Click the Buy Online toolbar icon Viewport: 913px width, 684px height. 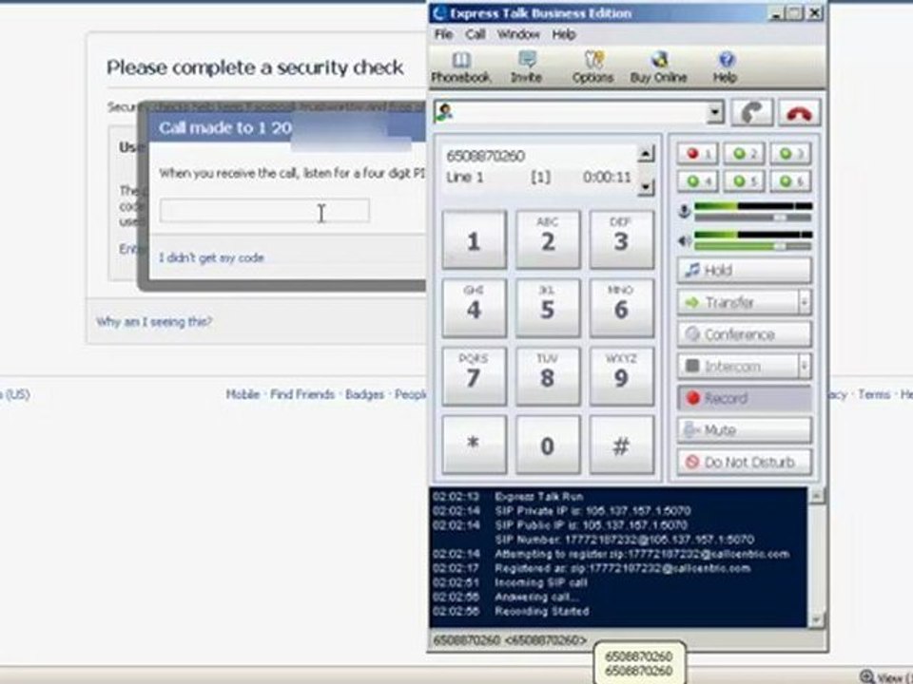click(658, 67)
